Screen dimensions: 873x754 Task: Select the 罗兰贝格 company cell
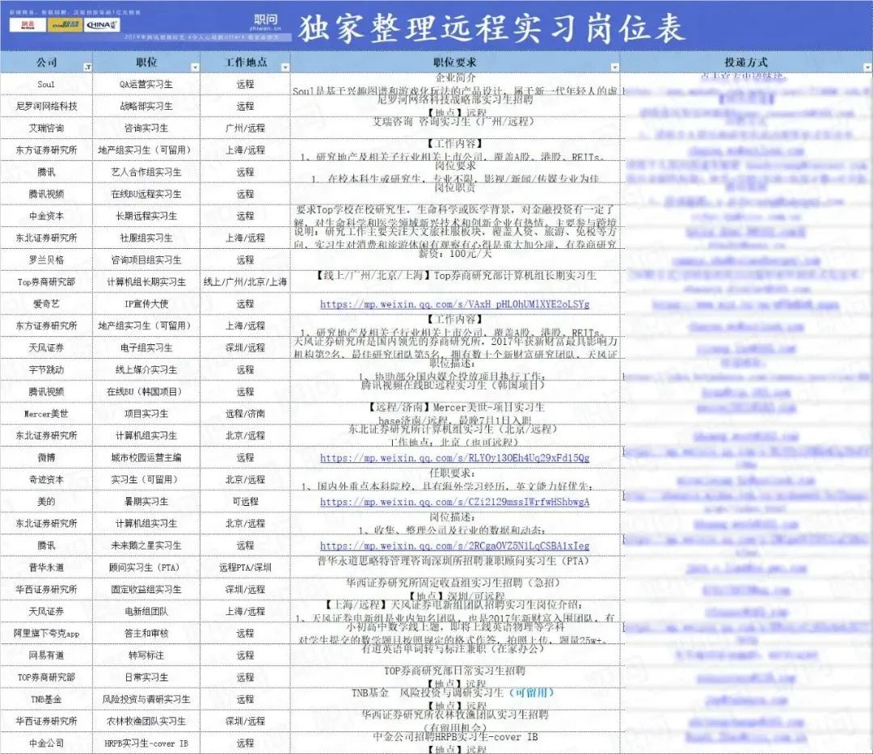pyautogui.click(x=46, y=260)
